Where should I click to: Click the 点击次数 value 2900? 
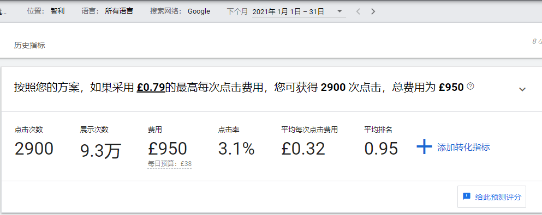point(34,149)
